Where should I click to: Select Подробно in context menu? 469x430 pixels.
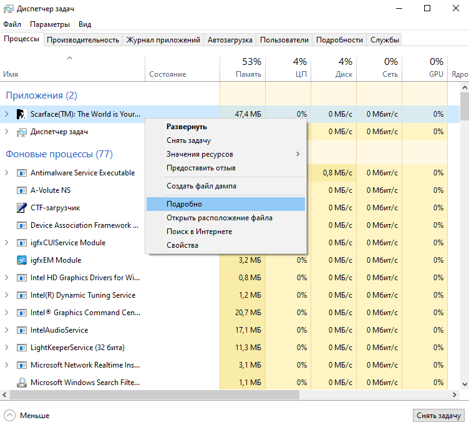click(226, 204)
